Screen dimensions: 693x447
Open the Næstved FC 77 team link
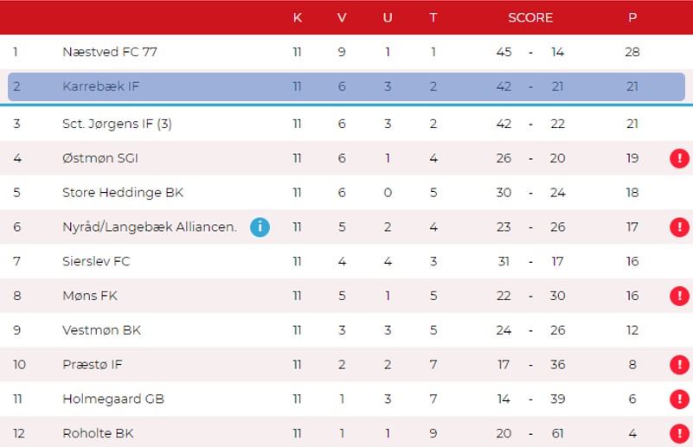[110, 52]
